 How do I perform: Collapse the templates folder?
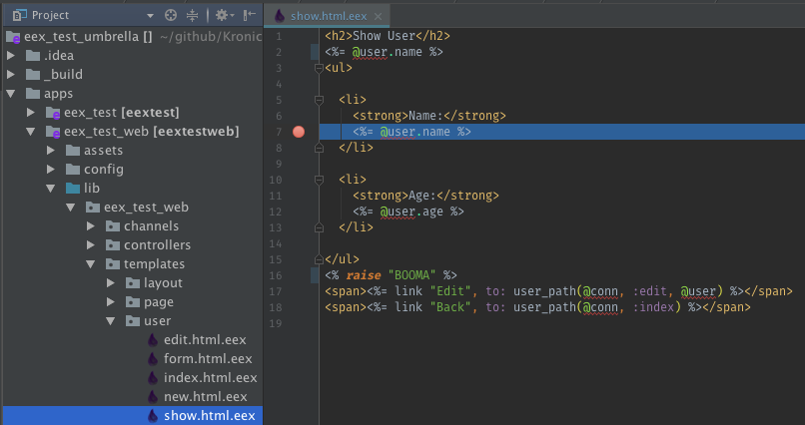91,264
